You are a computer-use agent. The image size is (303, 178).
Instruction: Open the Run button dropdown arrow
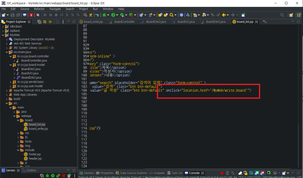pyautogui.click(x=117, y=15)
